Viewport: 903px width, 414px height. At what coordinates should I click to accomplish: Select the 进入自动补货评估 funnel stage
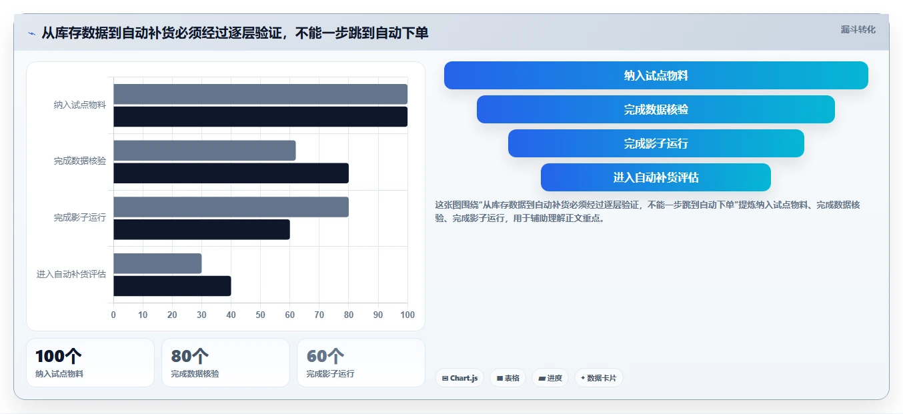click(x=656, y=177)
